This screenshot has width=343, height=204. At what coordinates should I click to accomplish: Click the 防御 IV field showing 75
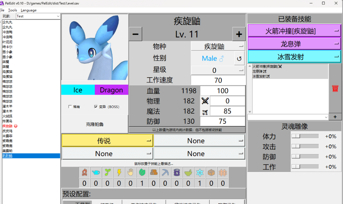[x=223, y=121]
